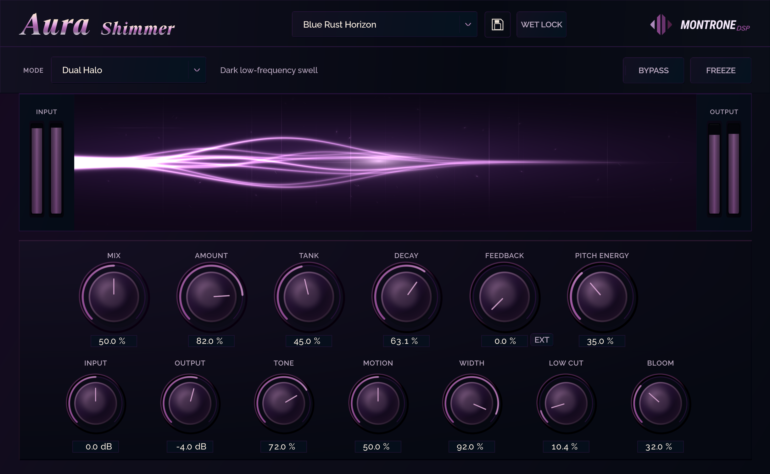This screenshot has height=474, width=770.
Task: Click the TONE knob
Action: point(284,403)
